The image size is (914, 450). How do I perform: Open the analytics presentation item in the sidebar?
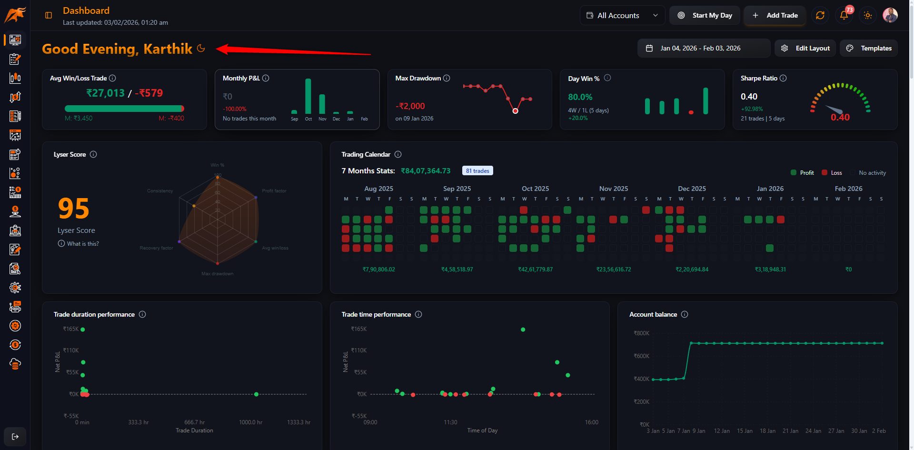coord(15,135)
